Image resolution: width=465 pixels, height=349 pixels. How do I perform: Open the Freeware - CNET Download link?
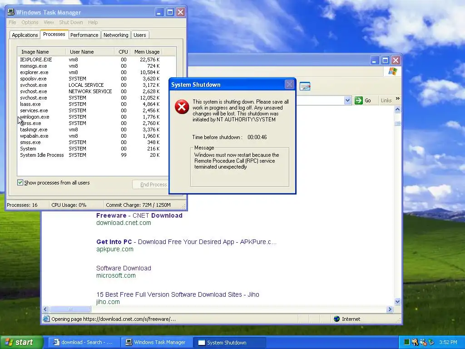point(139,215)
